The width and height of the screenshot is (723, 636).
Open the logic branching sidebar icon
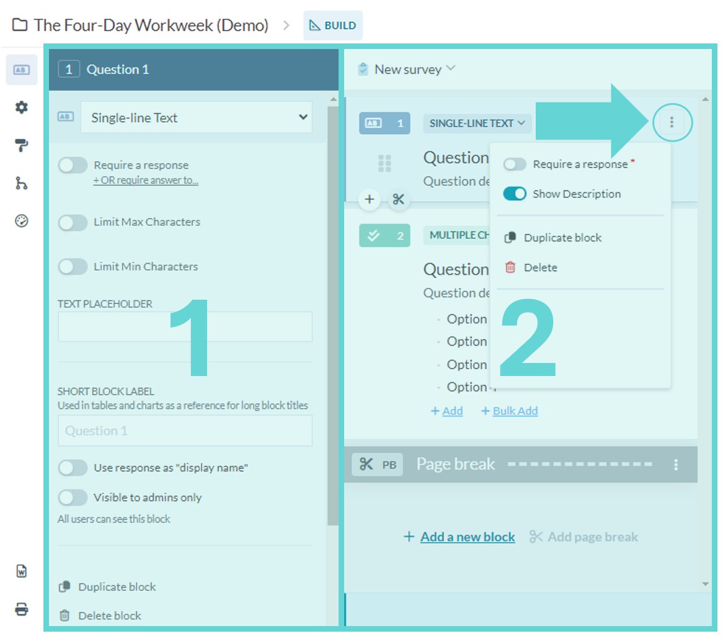tap(21, 183)
